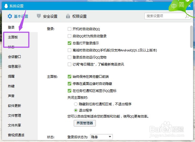
Task: Click the settings pane vertical scrollbar
Action: (191, 36)
